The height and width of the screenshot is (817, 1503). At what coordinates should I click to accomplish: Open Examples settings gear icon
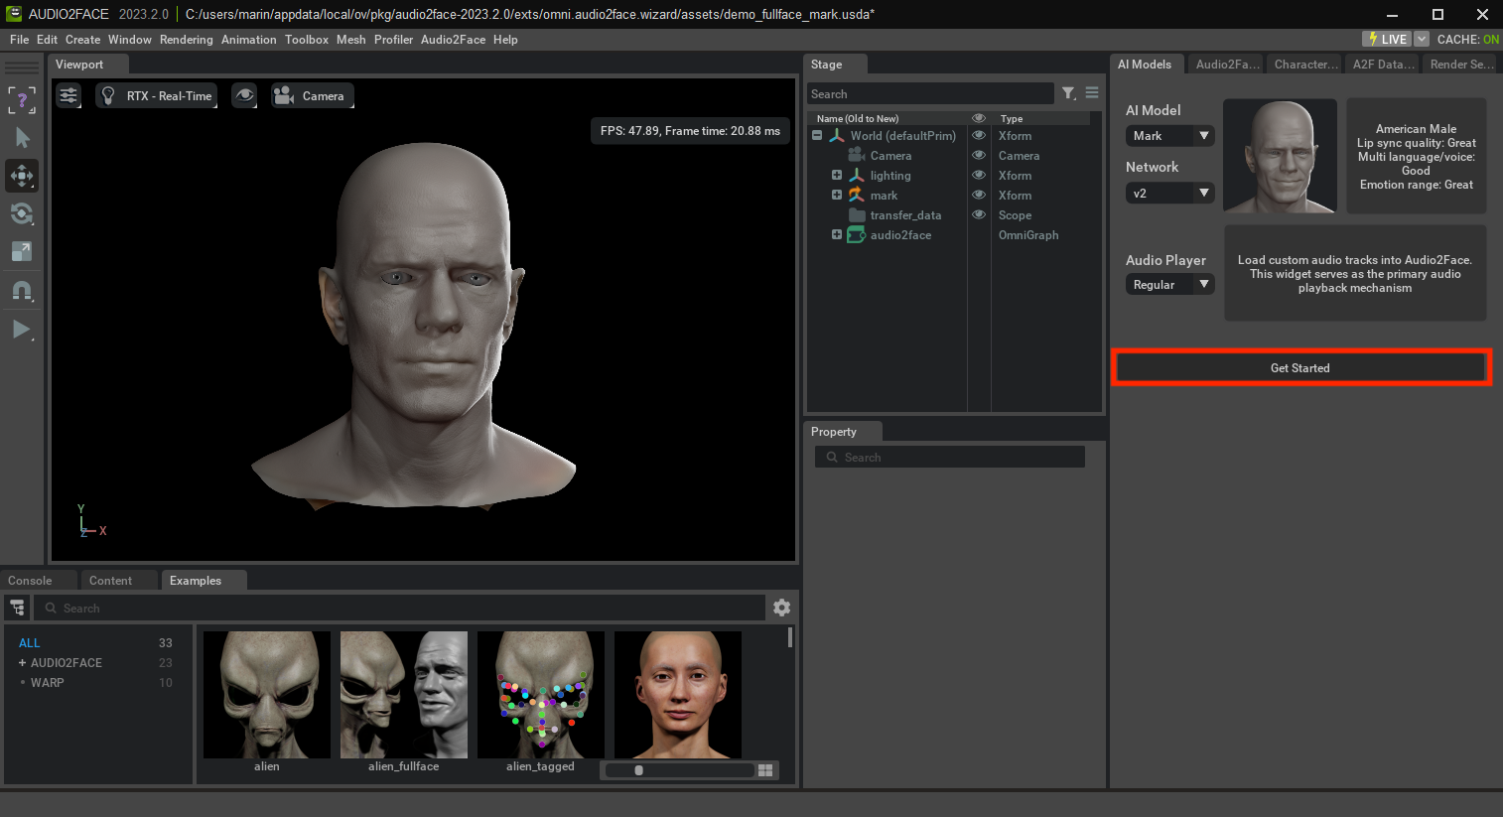[x=781, y=608]
